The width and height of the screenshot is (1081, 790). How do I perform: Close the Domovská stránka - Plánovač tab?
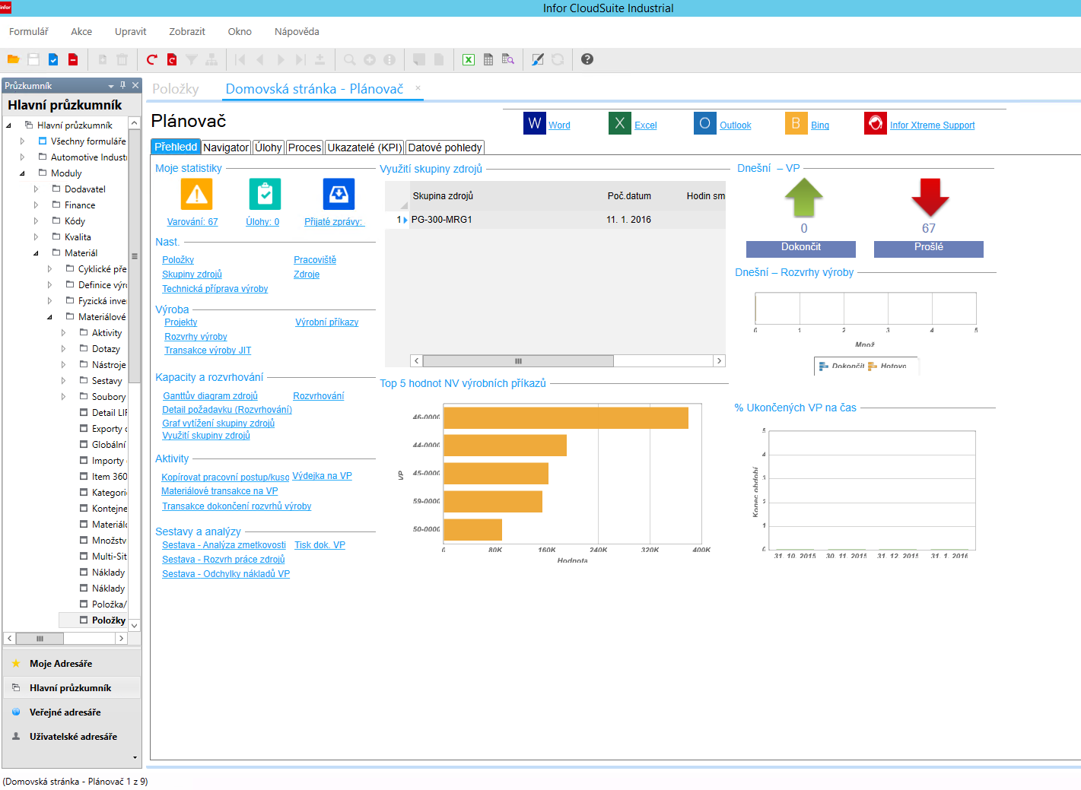pyautogui.click(x=418, y=88)
